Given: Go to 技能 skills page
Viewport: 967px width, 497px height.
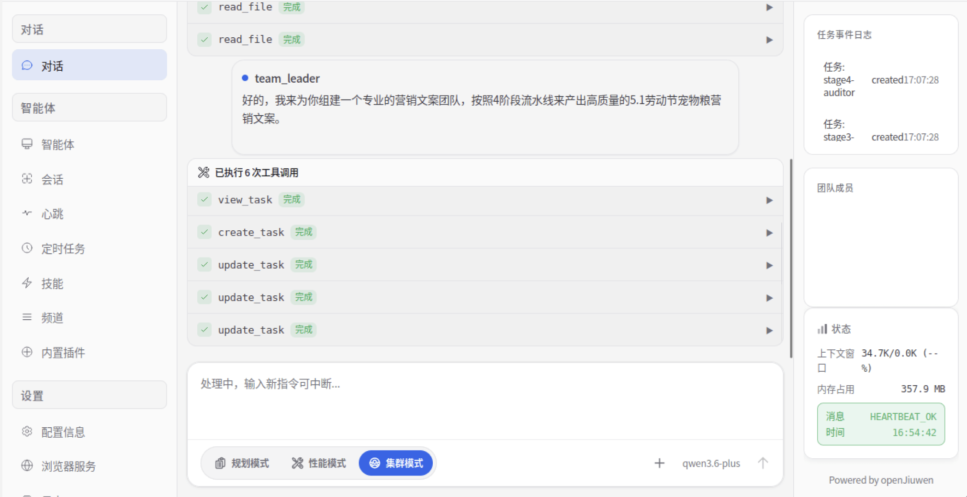Looking at the screenshot, I should click(90, 283).
